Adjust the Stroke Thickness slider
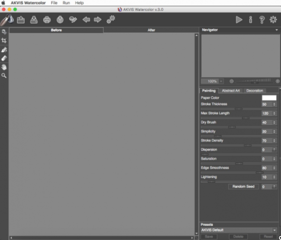The height and width of the screenshot is (240, 281). pyautogui.click(x=239, y=109)
